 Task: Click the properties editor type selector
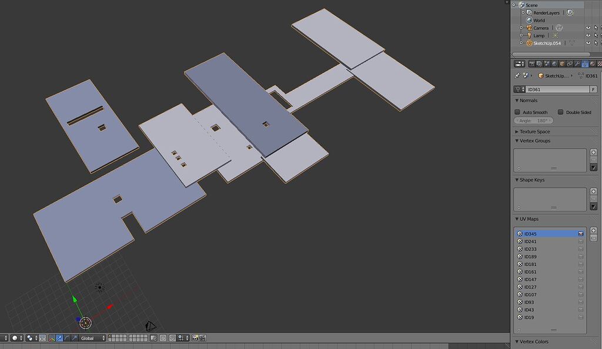pyautogui.click(x=520, y=63)
